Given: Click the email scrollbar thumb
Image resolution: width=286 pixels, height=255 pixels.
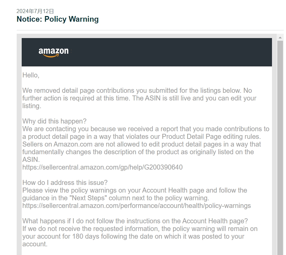Looking at the screenshot, I should point(280,148).
